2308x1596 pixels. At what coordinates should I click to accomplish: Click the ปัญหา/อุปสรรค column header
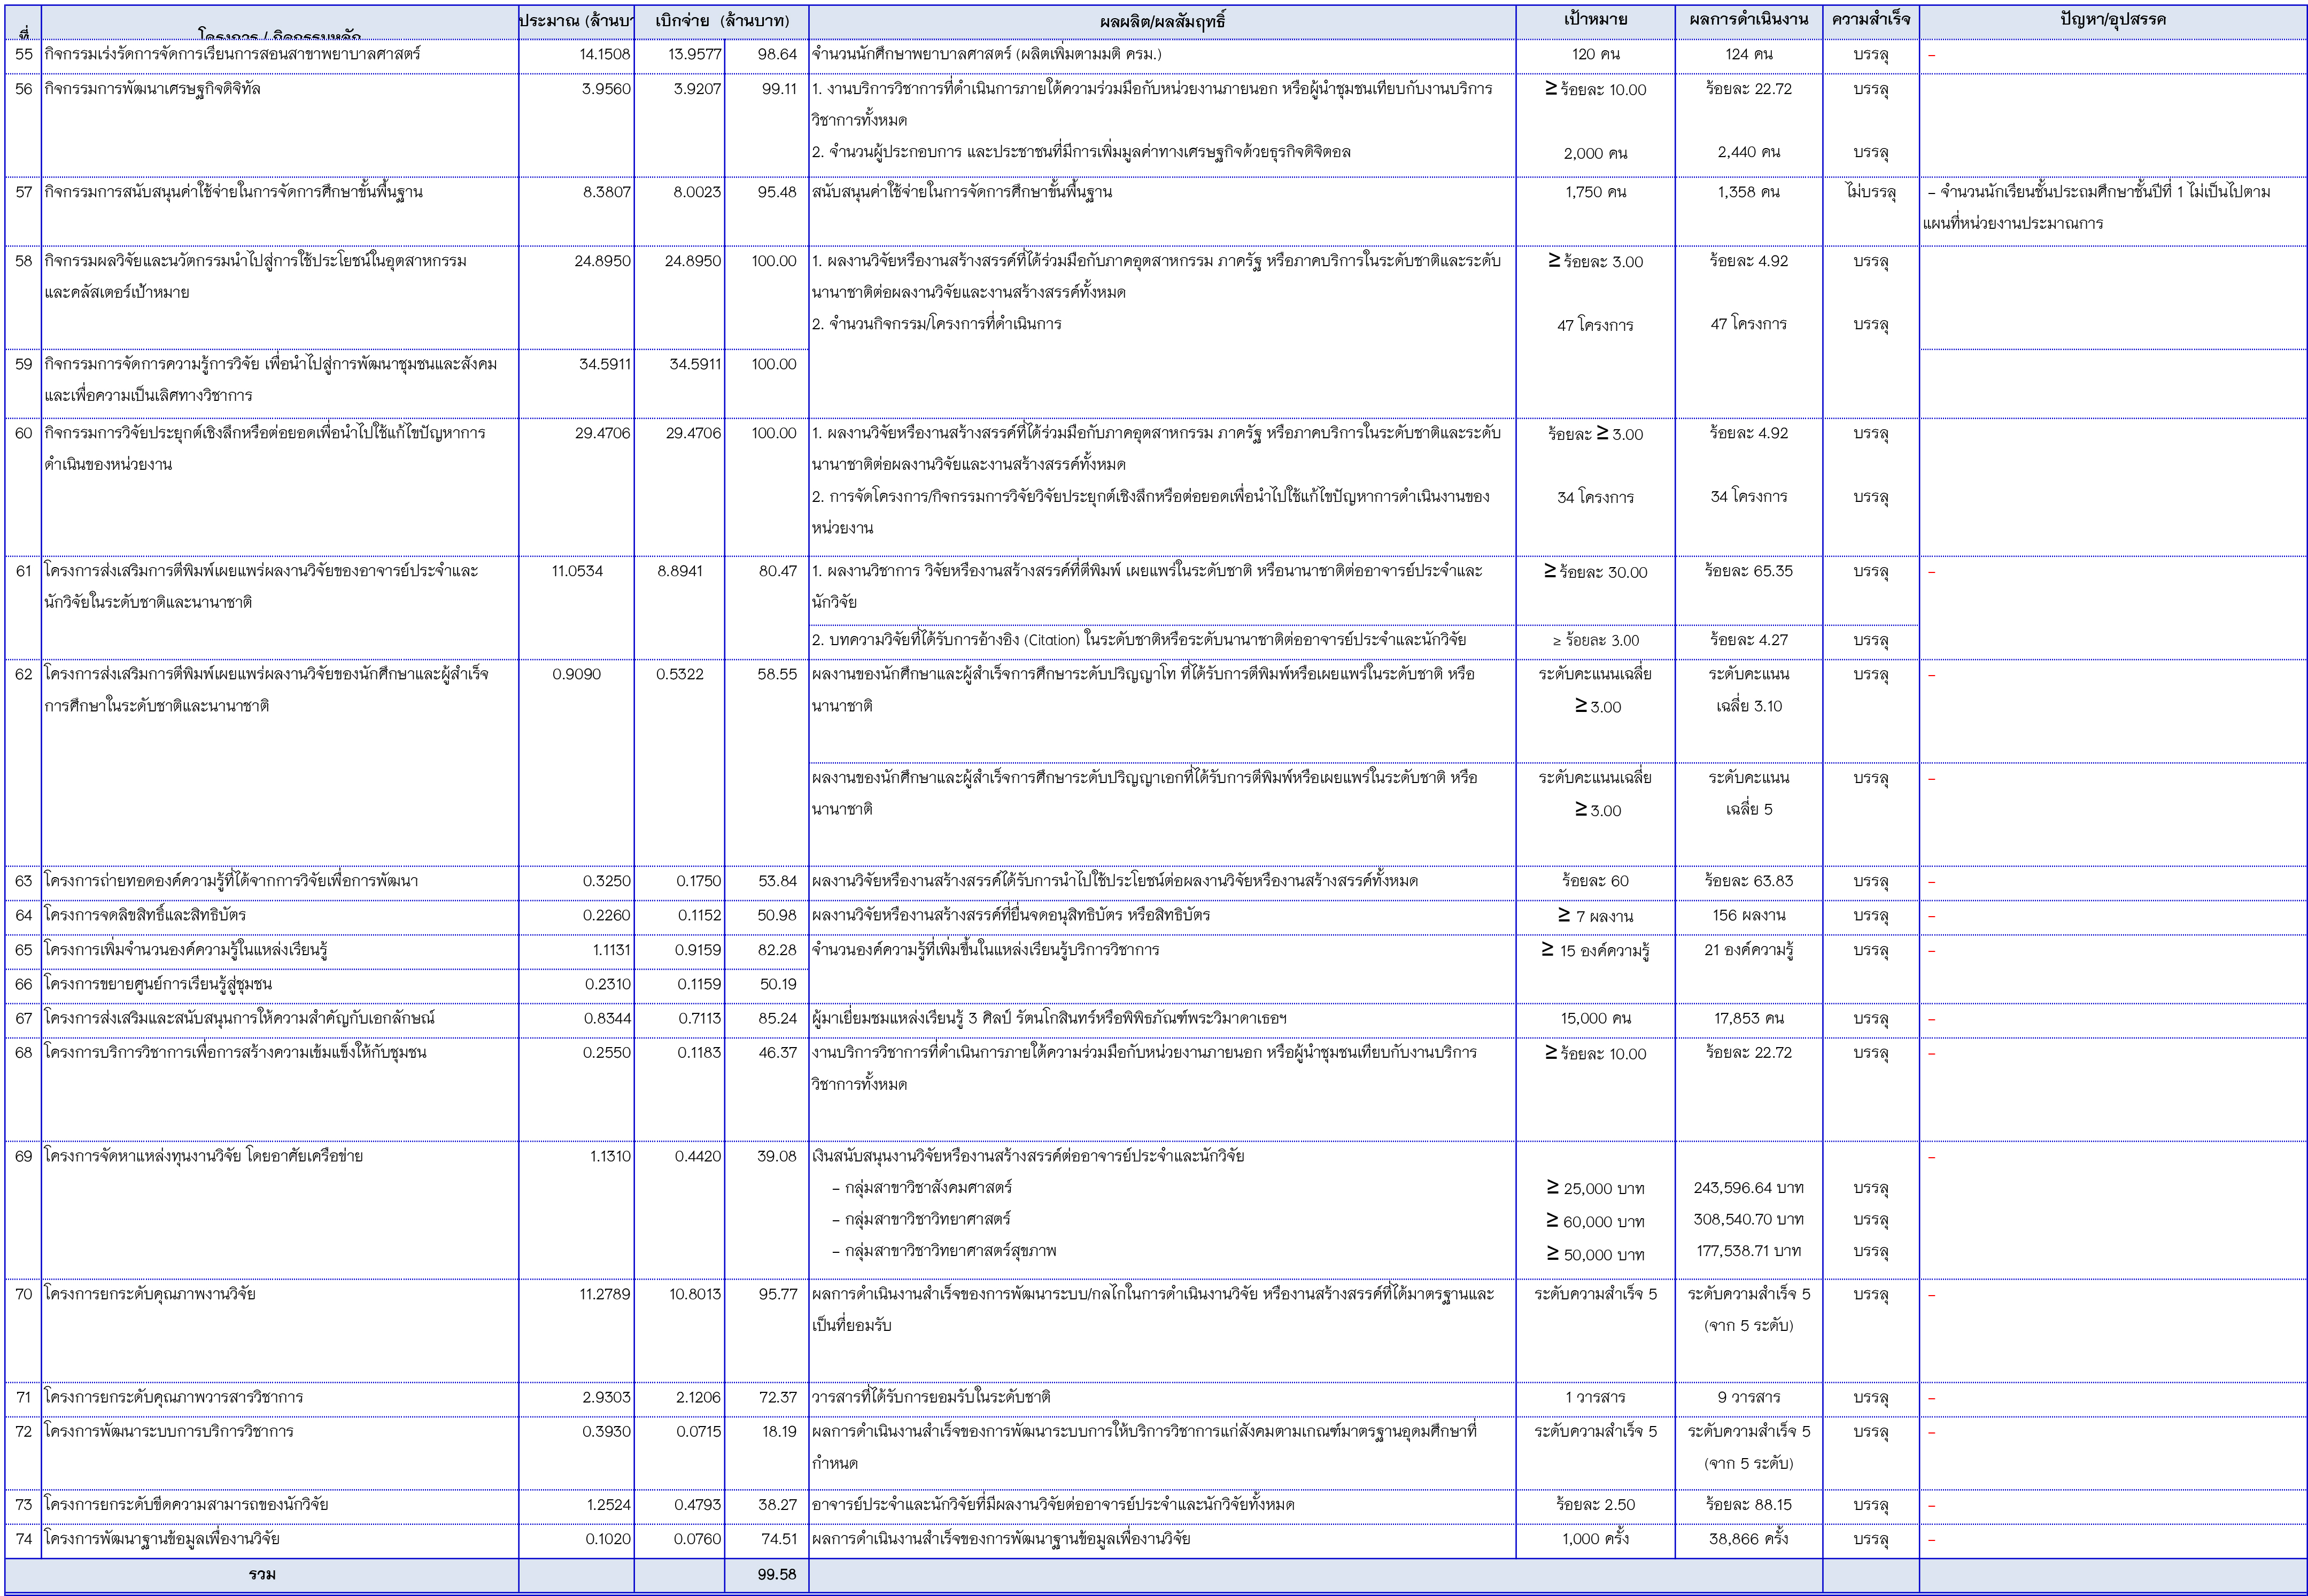click(x=2112, y=20)
